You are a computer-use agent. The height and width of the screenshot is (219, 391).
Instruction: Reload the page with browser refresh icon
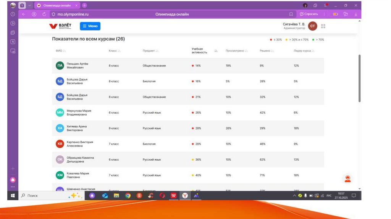pos(44,14)
